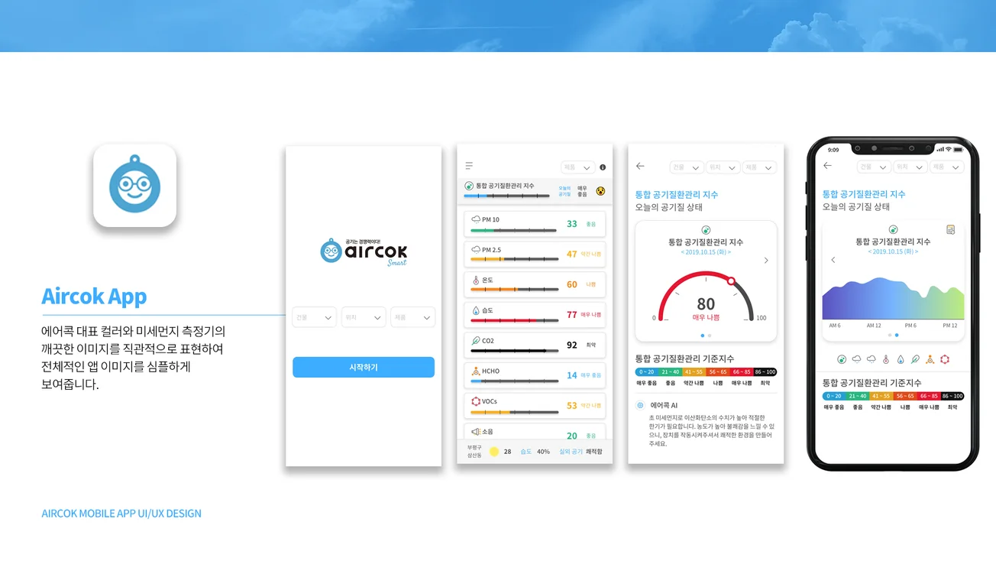Adjust the 습도 red level bar
Viewport: 996px width, 561px height.
[513, 321]
